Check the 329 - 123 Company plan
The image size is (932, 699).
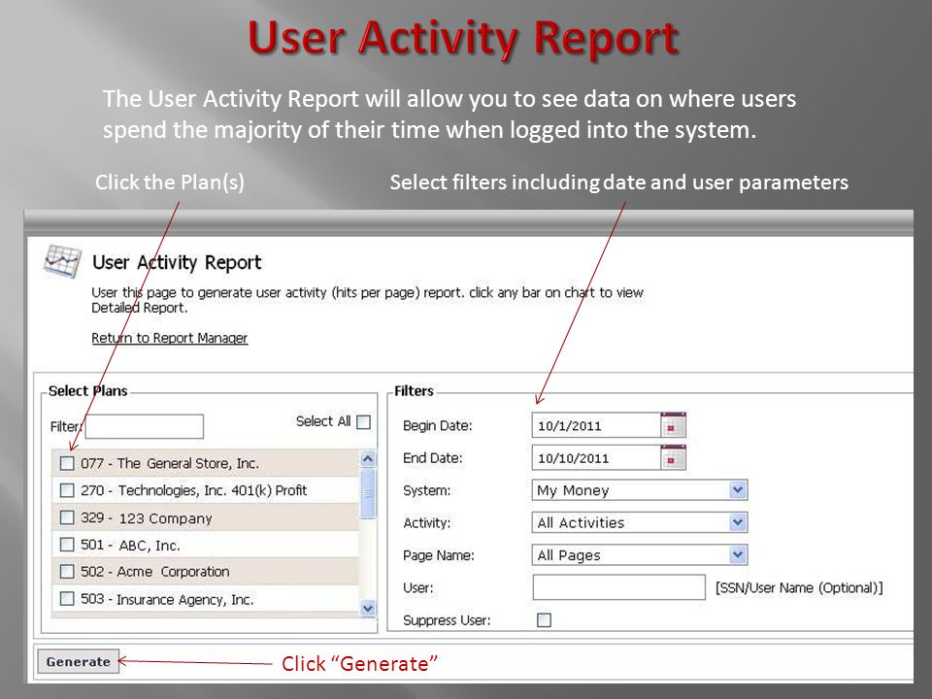[67, 517]
